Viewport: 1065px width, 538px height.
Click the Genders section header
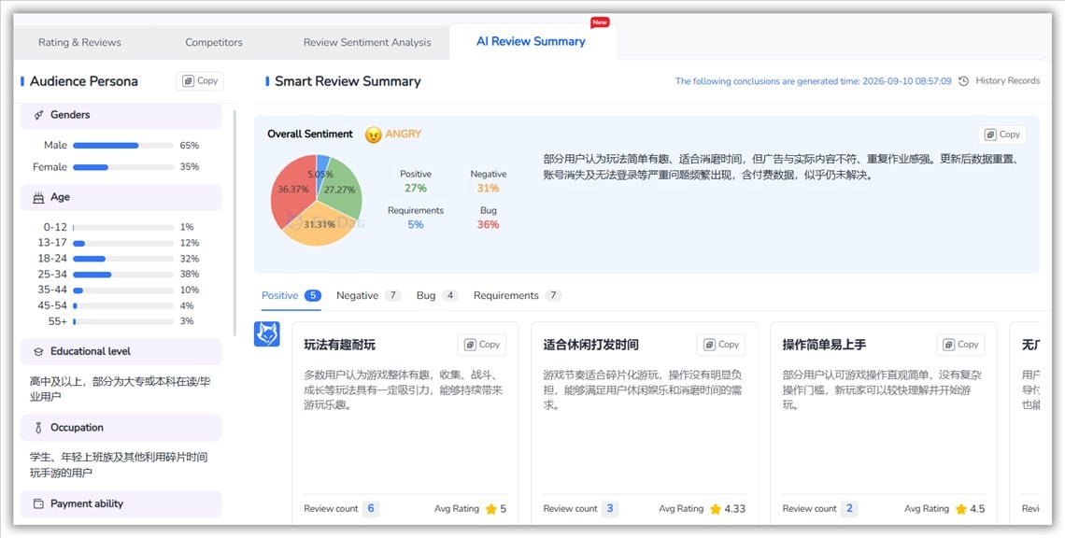(121, 116)
